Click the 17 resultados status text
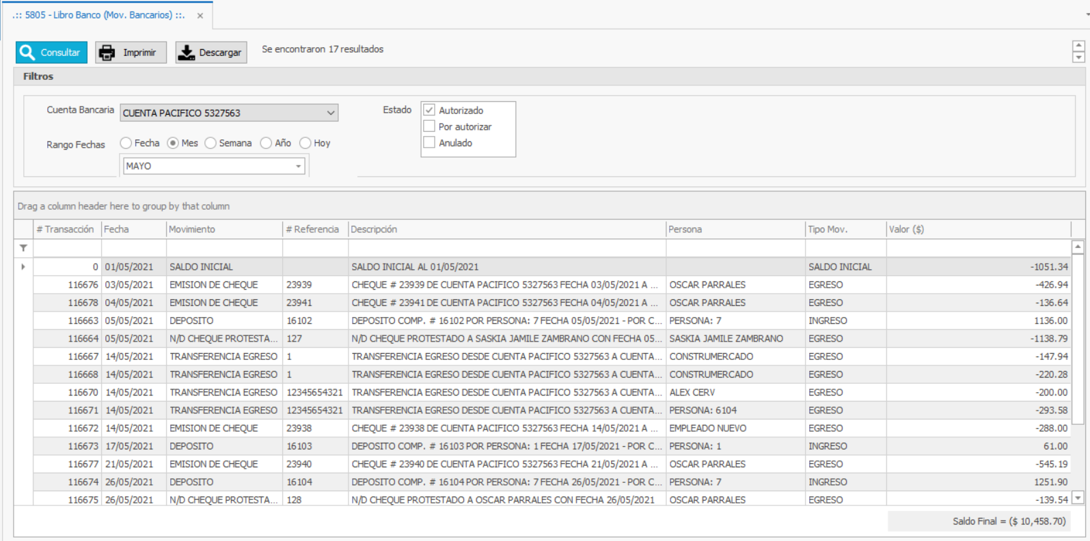Image resolution: width=1090 pixels, height=541 pixels. click(323, 49)
